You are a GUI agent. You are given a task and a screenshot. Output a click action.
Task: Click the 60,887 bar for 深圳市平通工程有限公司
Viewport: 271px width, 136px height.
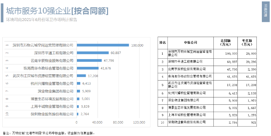[93, 53]
